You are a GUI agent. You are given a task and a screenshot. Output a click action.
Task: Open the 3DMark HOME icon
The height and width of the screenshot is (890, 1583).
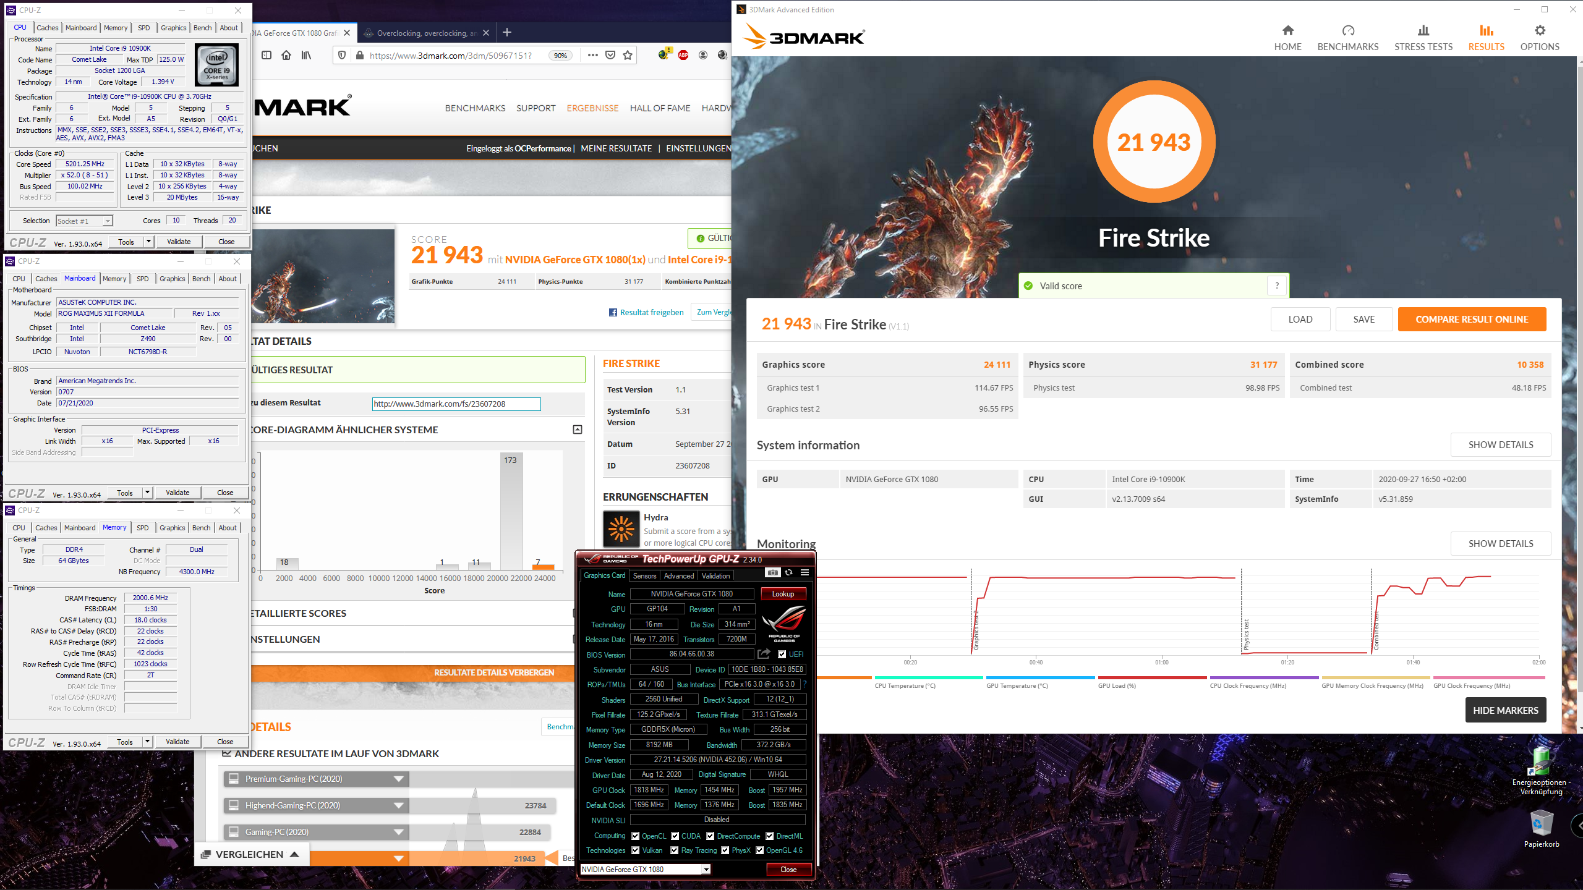click(1287, 30)
